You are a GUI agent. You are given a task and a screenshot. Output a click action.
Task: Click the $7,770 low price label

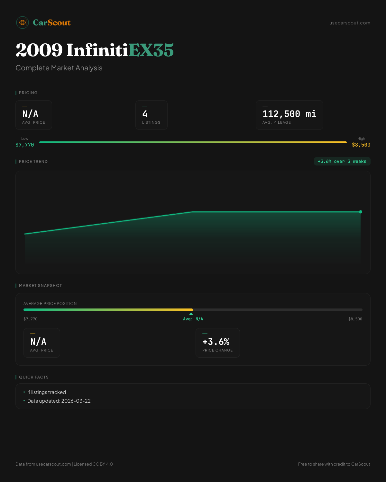25,145
